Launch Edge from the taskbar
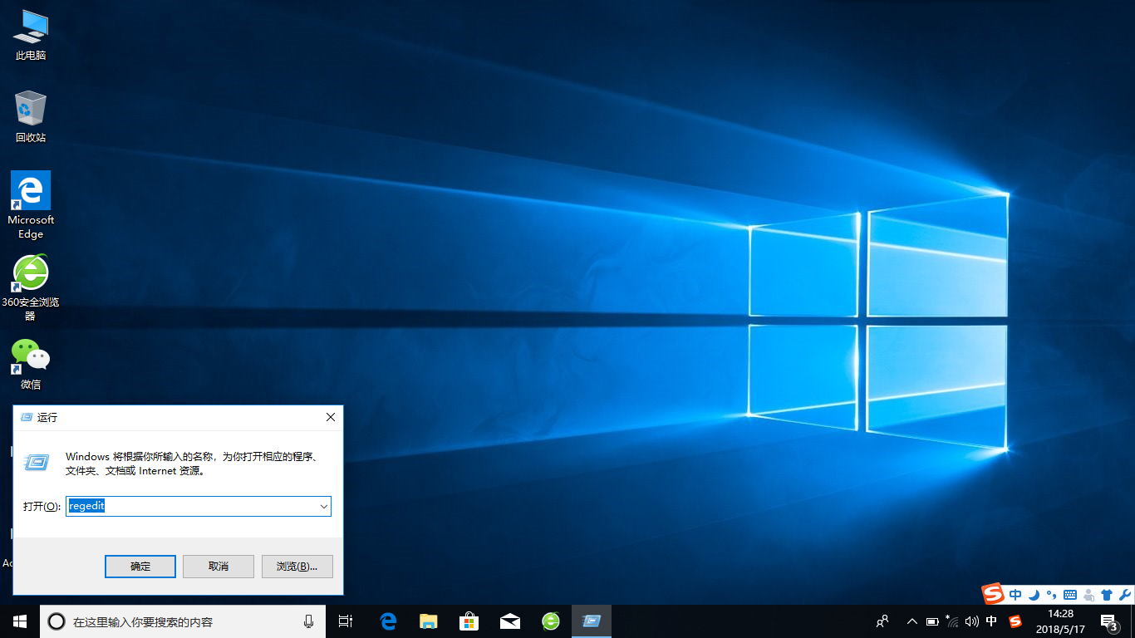This screenshot has width=1135, height=638. click(x=387, y=621)
